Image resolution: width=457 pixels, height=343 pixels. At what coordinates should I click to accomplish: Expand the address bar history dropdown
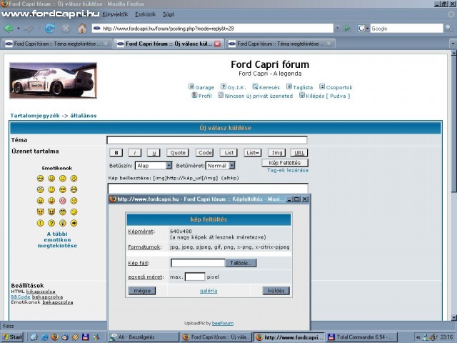pos(337,29)
